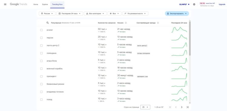Click trend breakdown лахта-центр 2 chip
Image resolution: width=227 pixels, height=111 pixels.
pyautogui.click(x=142, y=46)
